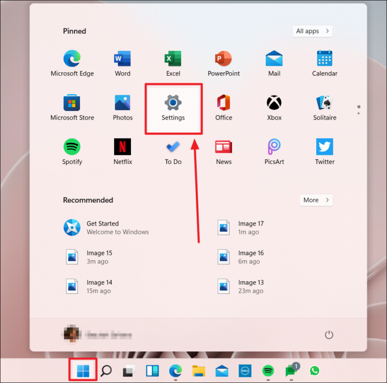Open the chat app with notification badge
This screenshot has width=387, height=383.
pyautogui.click(x=292, y=370)
